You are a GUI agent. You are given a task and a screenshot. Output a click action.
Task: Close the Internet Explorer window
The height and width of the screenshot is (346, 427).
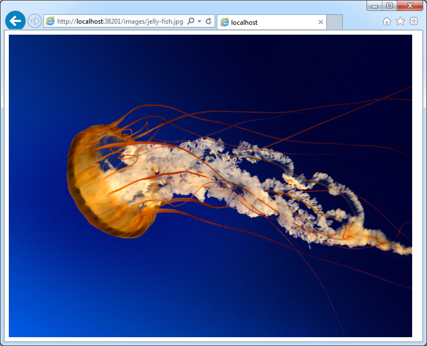(410, 6)
